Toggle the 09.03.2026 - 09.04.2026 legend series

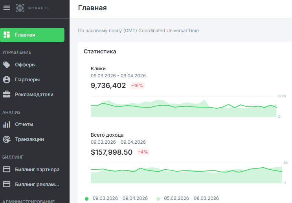point(116,198)
